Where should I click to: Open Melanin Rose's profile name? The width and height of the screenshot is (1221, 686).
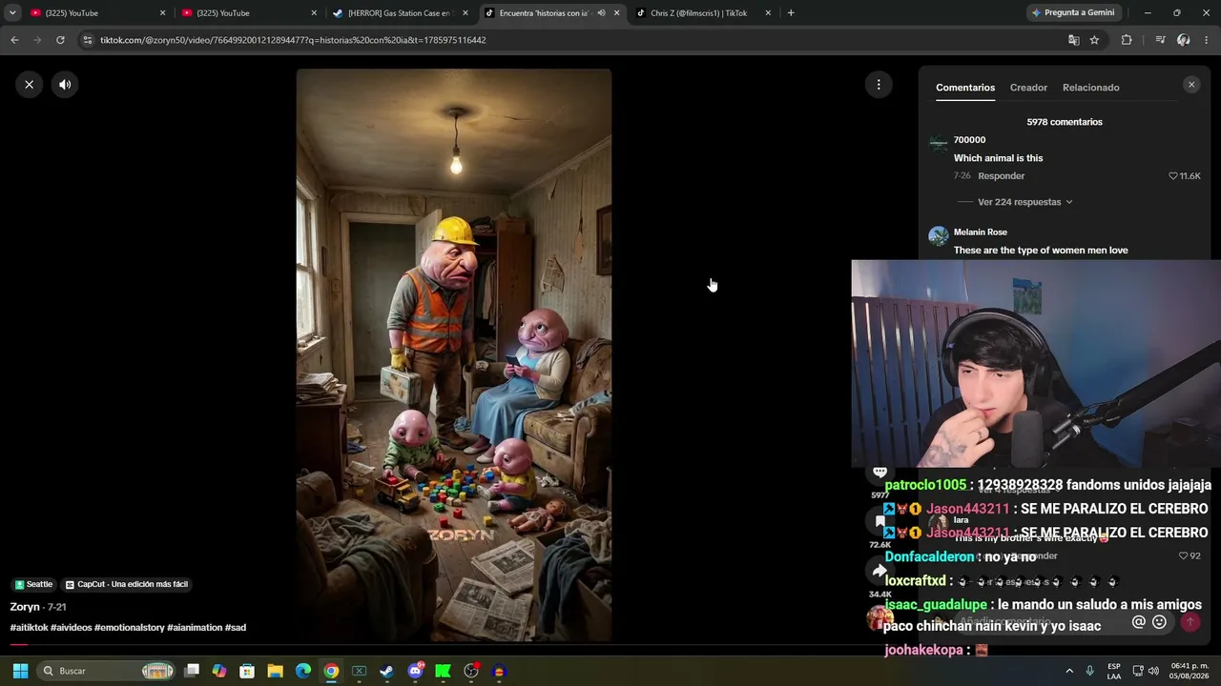point(980,232)
